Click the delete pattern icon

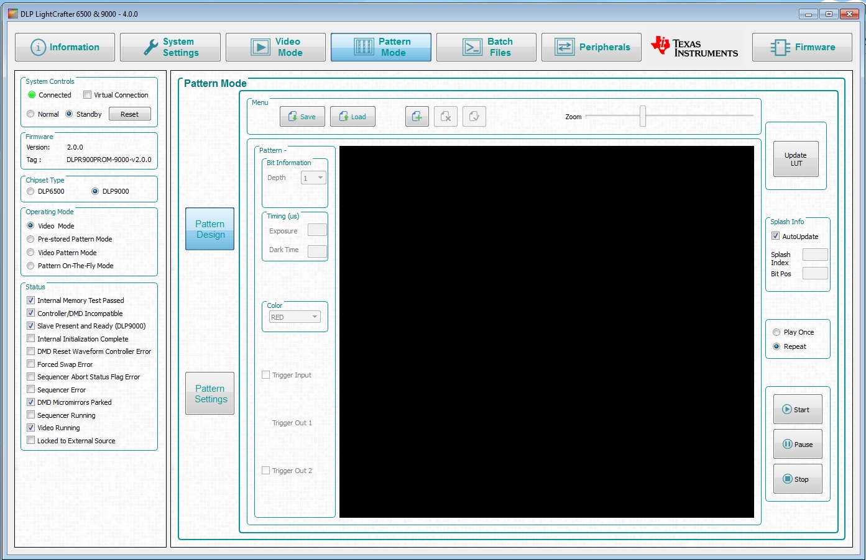pyautogui.click(x=446, y=116)
